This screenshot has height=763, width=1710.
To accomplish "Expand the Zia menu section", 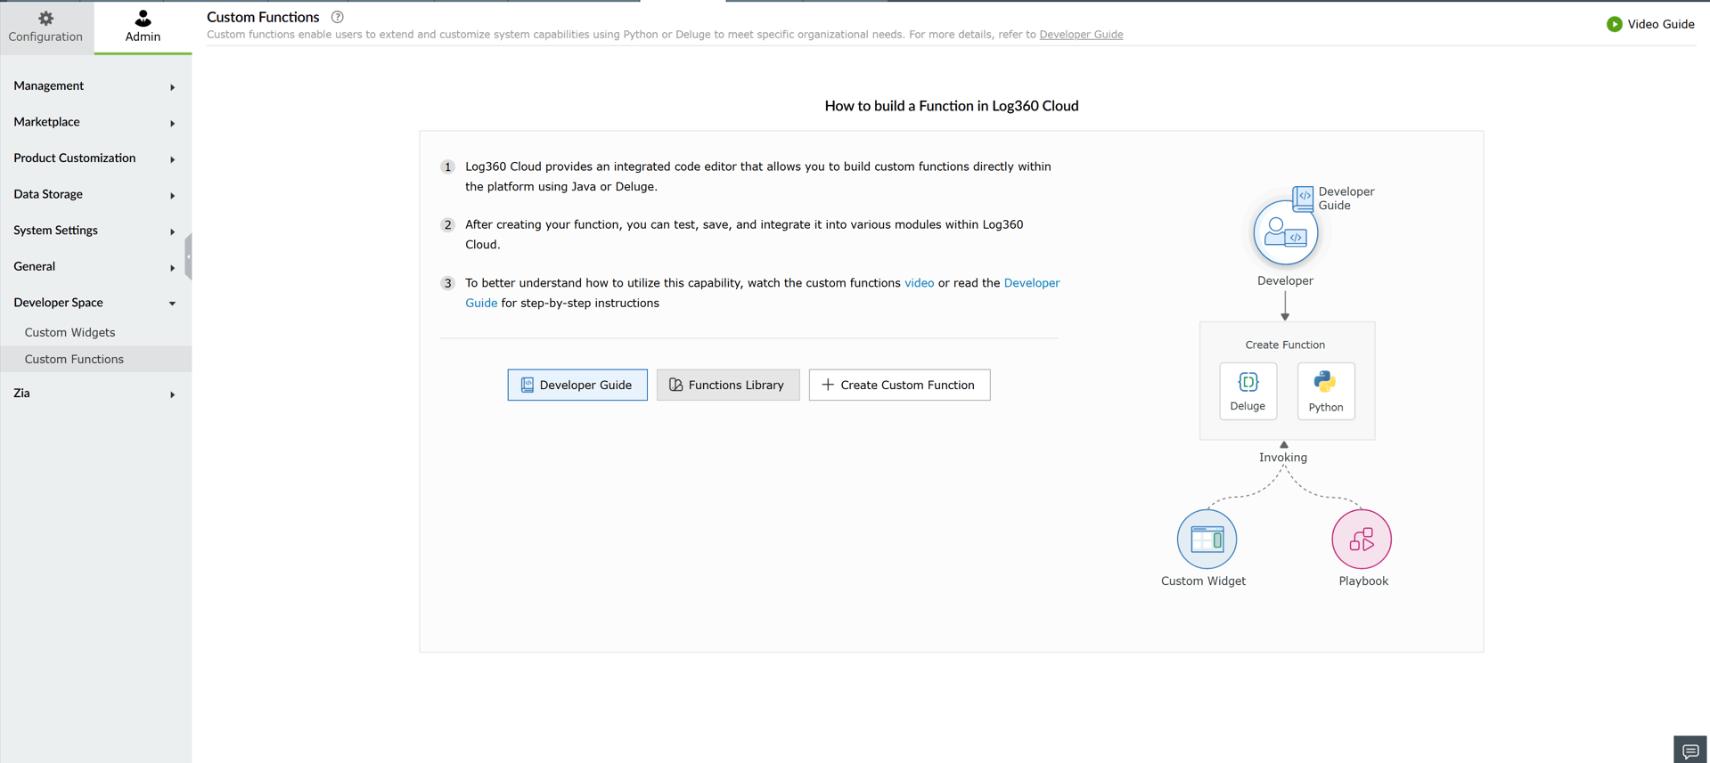I will point(95,393).
